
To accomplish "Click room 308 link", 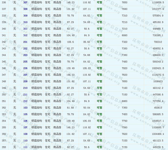I will pos(25,9).
